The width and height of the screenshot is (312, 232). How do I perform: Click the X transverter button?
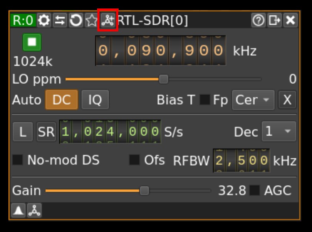[x=287, y=100]
